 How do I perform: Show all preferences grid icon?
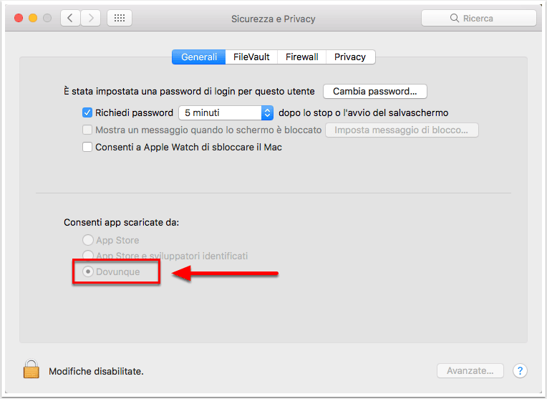(120, 18)
